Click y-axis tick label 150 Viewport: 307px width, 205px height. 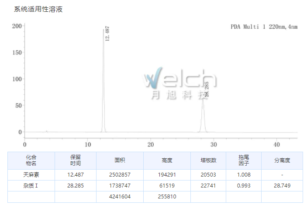[17, 52]
